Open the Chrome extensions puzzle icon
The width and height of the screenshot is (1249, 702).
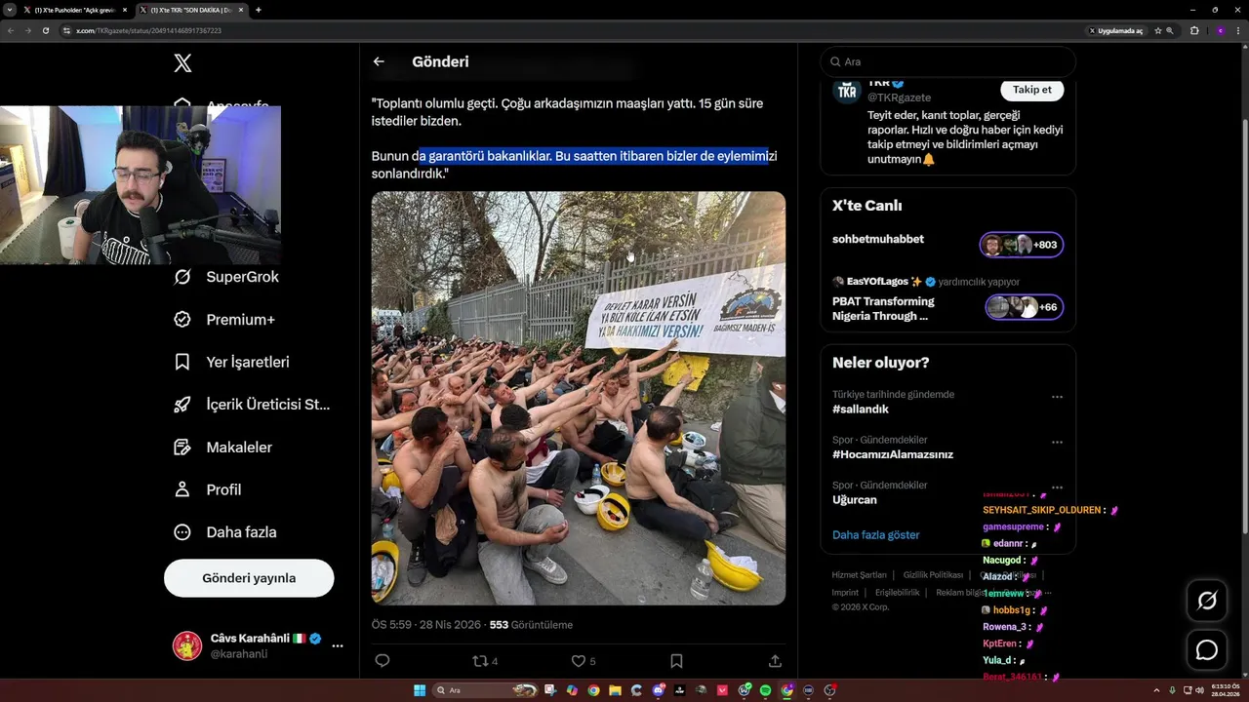[x=1194, y=30]
